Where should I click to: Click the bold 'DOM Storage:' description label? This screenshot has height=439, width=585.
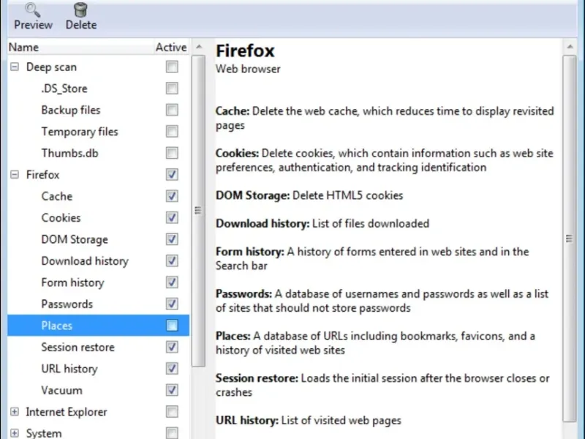tap(252, 195)
